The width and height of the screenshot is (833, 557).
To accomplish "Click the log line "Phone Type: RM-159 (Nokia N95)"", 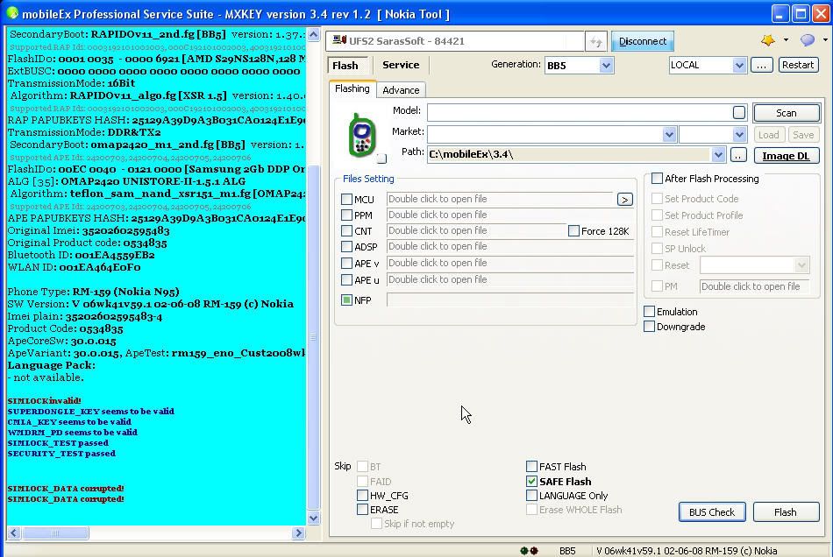I will [94, 292].
